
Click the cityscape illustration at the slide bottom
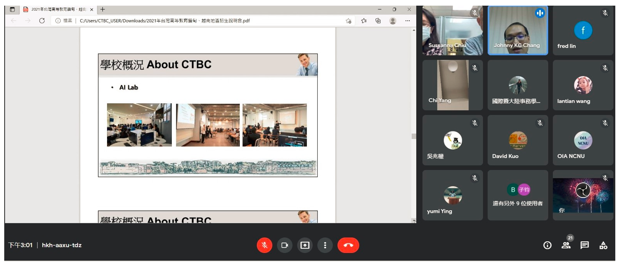(x=208, y=168)
